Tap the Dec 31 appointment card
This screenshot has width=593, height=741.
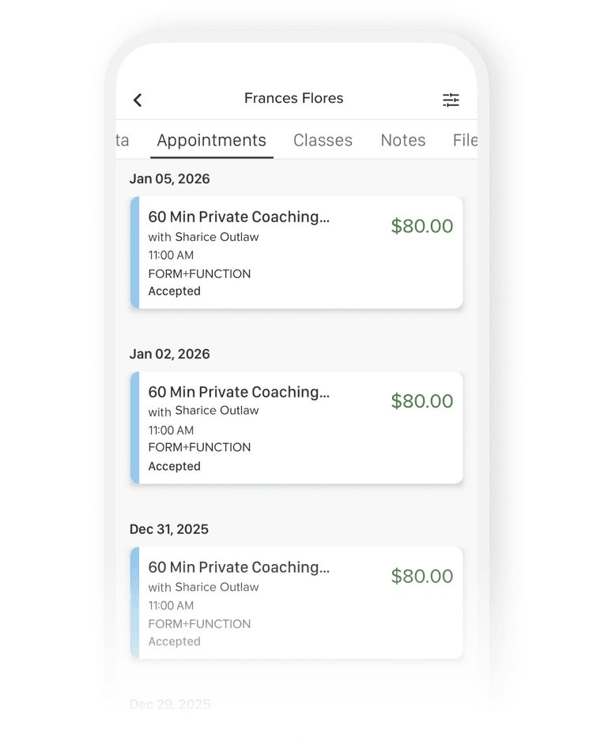[296, 602]
